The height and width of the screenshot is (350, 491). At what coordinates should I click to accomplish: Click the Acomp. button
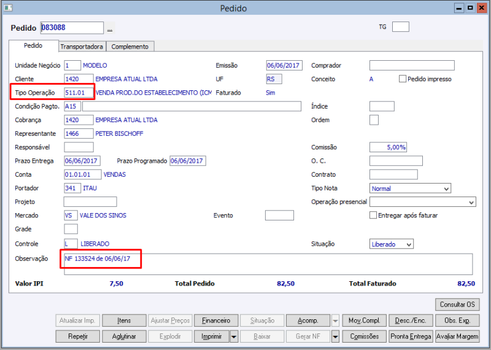coord(308,321)
